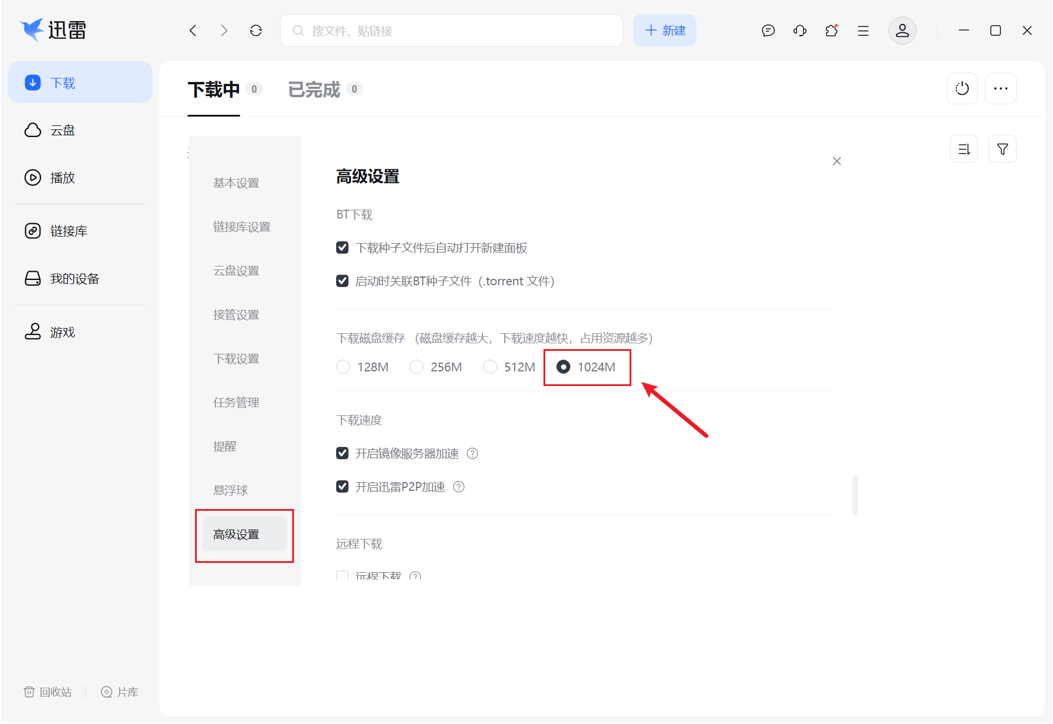Open 下载设置 settings section
This screenshot has height=724, width=1053.
click(236, 358)
